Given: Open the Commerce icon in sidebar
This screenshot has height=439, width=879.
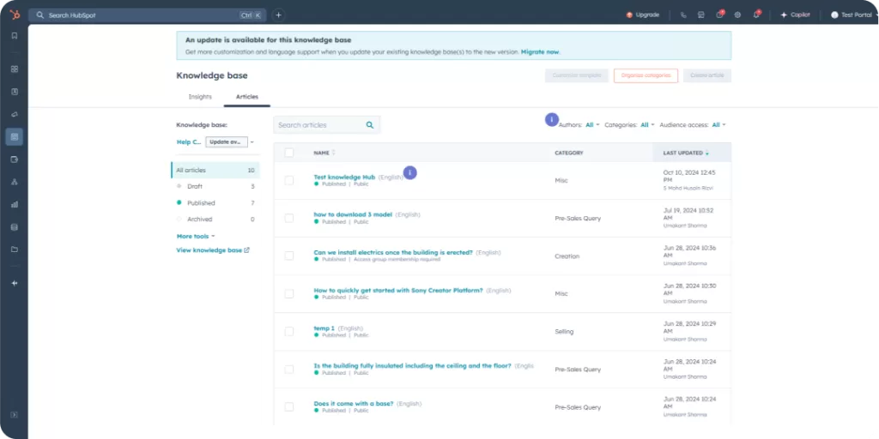Looking at the screenshot, I should [x=15, y=159].
